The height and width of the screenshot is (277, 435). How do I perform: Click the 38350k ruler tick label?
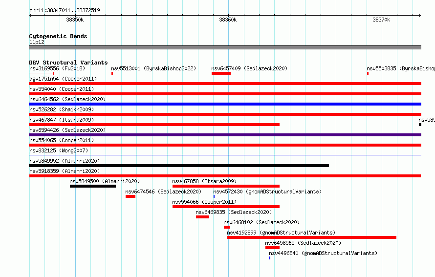[x=75, y=20]
